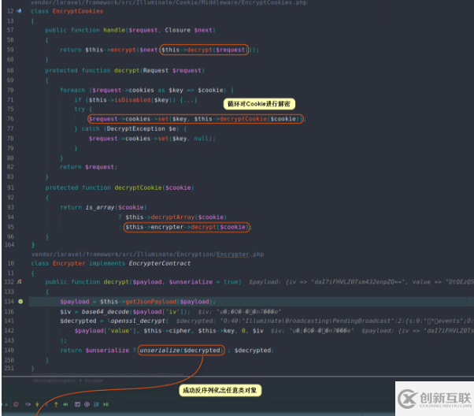Select the Encrypter breadcrumb item
The width and height of the screenshot is (474, 416).
point(94,381)
